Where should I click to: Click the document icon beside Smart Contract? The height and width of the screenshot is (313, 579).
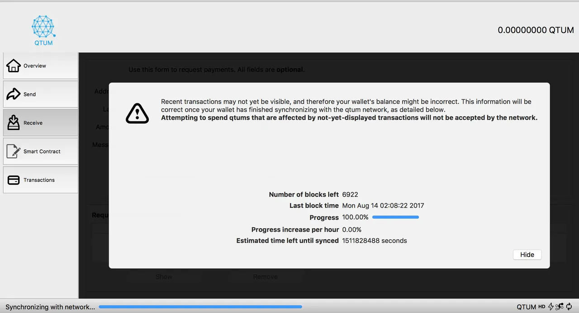14,151
